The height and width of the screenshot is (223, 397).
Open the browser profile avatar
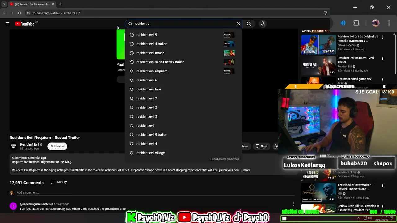pyautogui.click(x=376, y=23)
